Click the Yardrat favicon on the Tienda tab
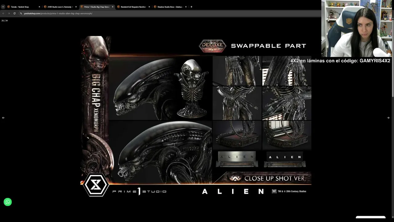 tap(9, 7)
